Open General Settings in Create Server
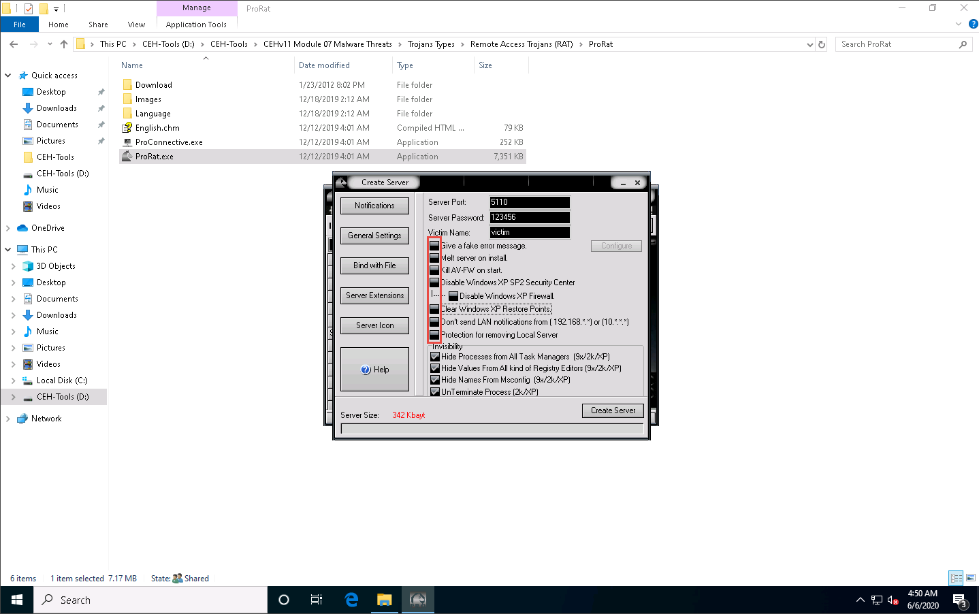 click(374, 236)
